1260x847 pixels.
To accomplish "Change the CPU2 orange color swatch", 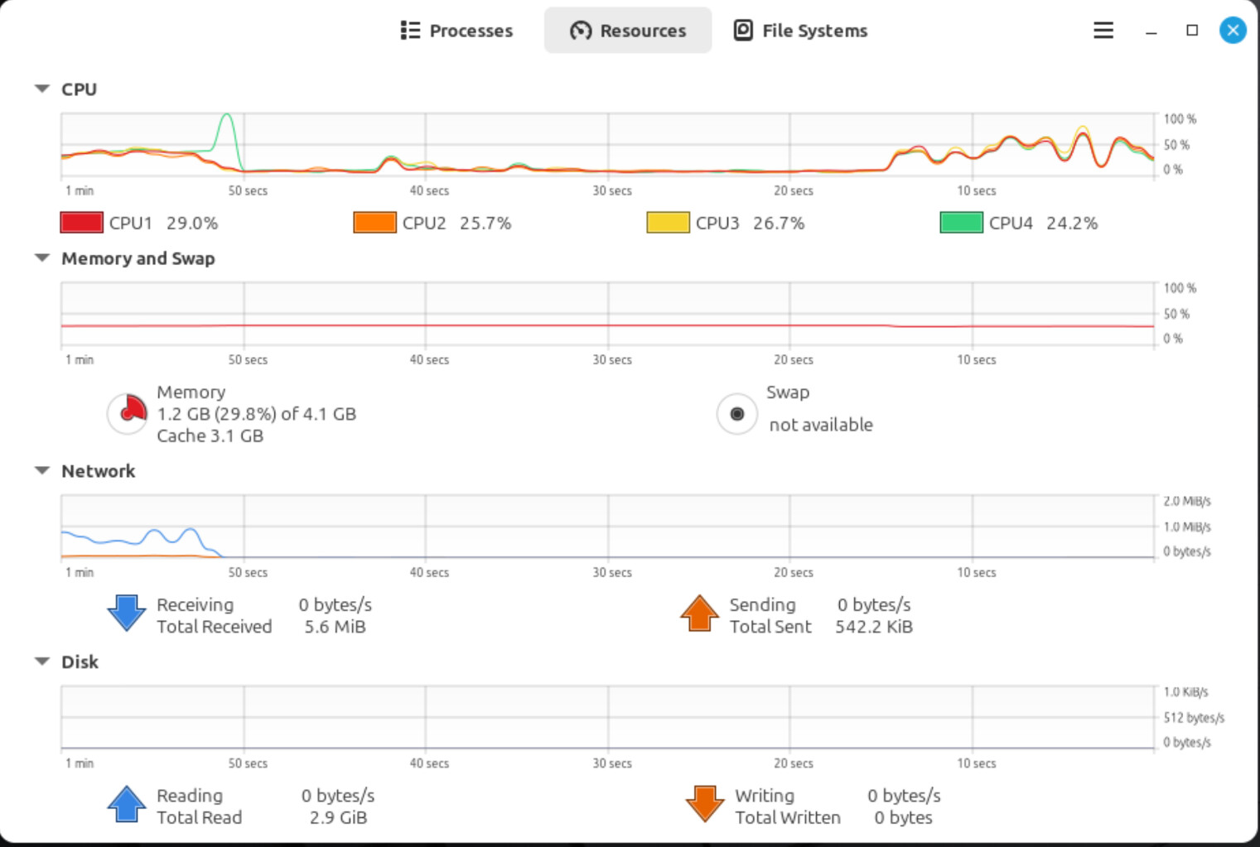I will click(x=374, y=223).
